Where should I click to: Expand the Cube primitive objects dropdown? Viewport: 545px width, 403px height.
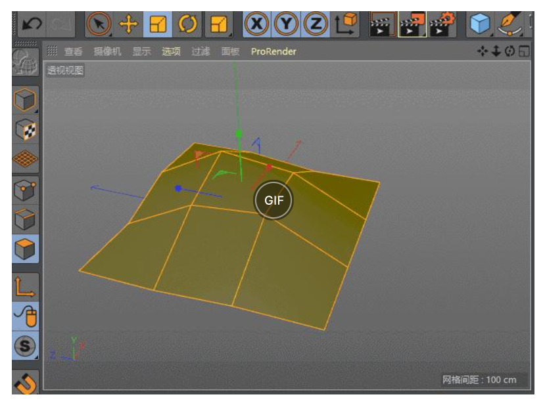coord(481,24)
